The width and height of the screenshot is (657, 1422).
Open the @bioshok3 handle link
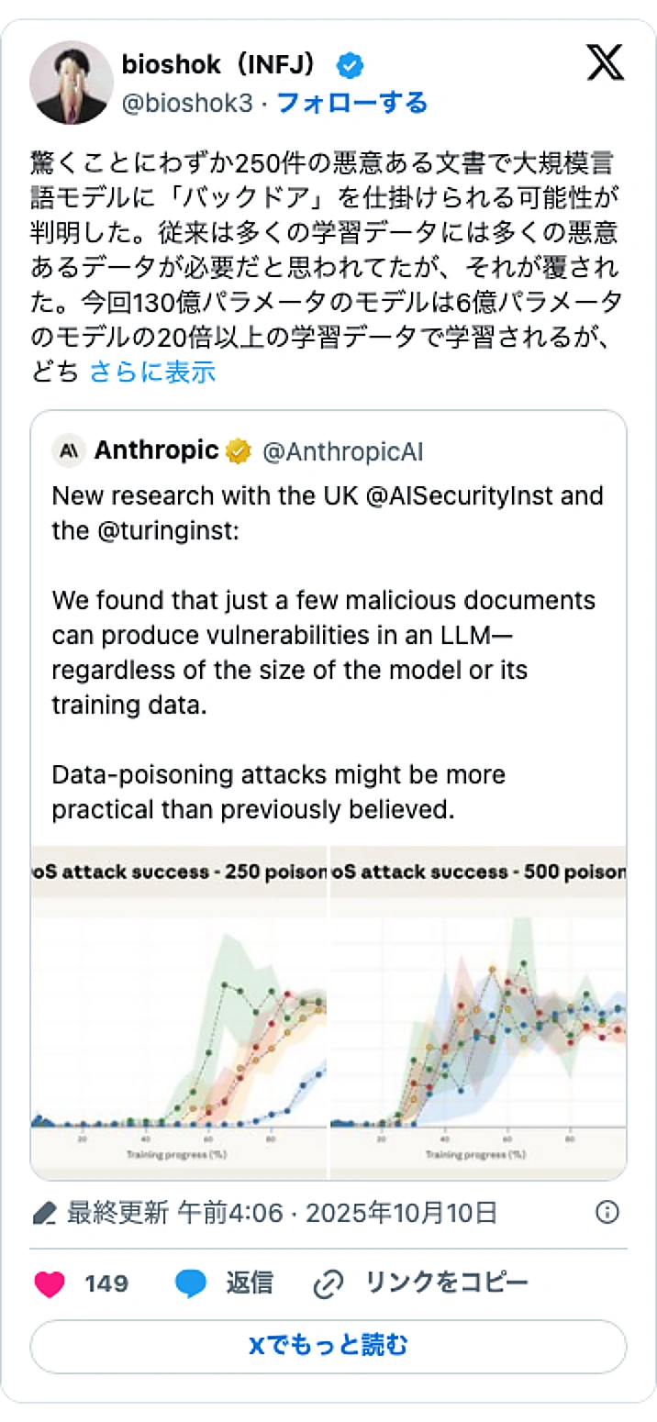pyautogui.click(x=186, y=103)
